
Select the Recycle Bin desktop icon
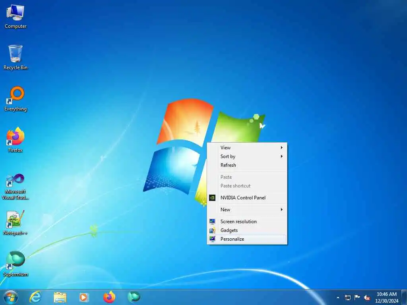(16, 58)
